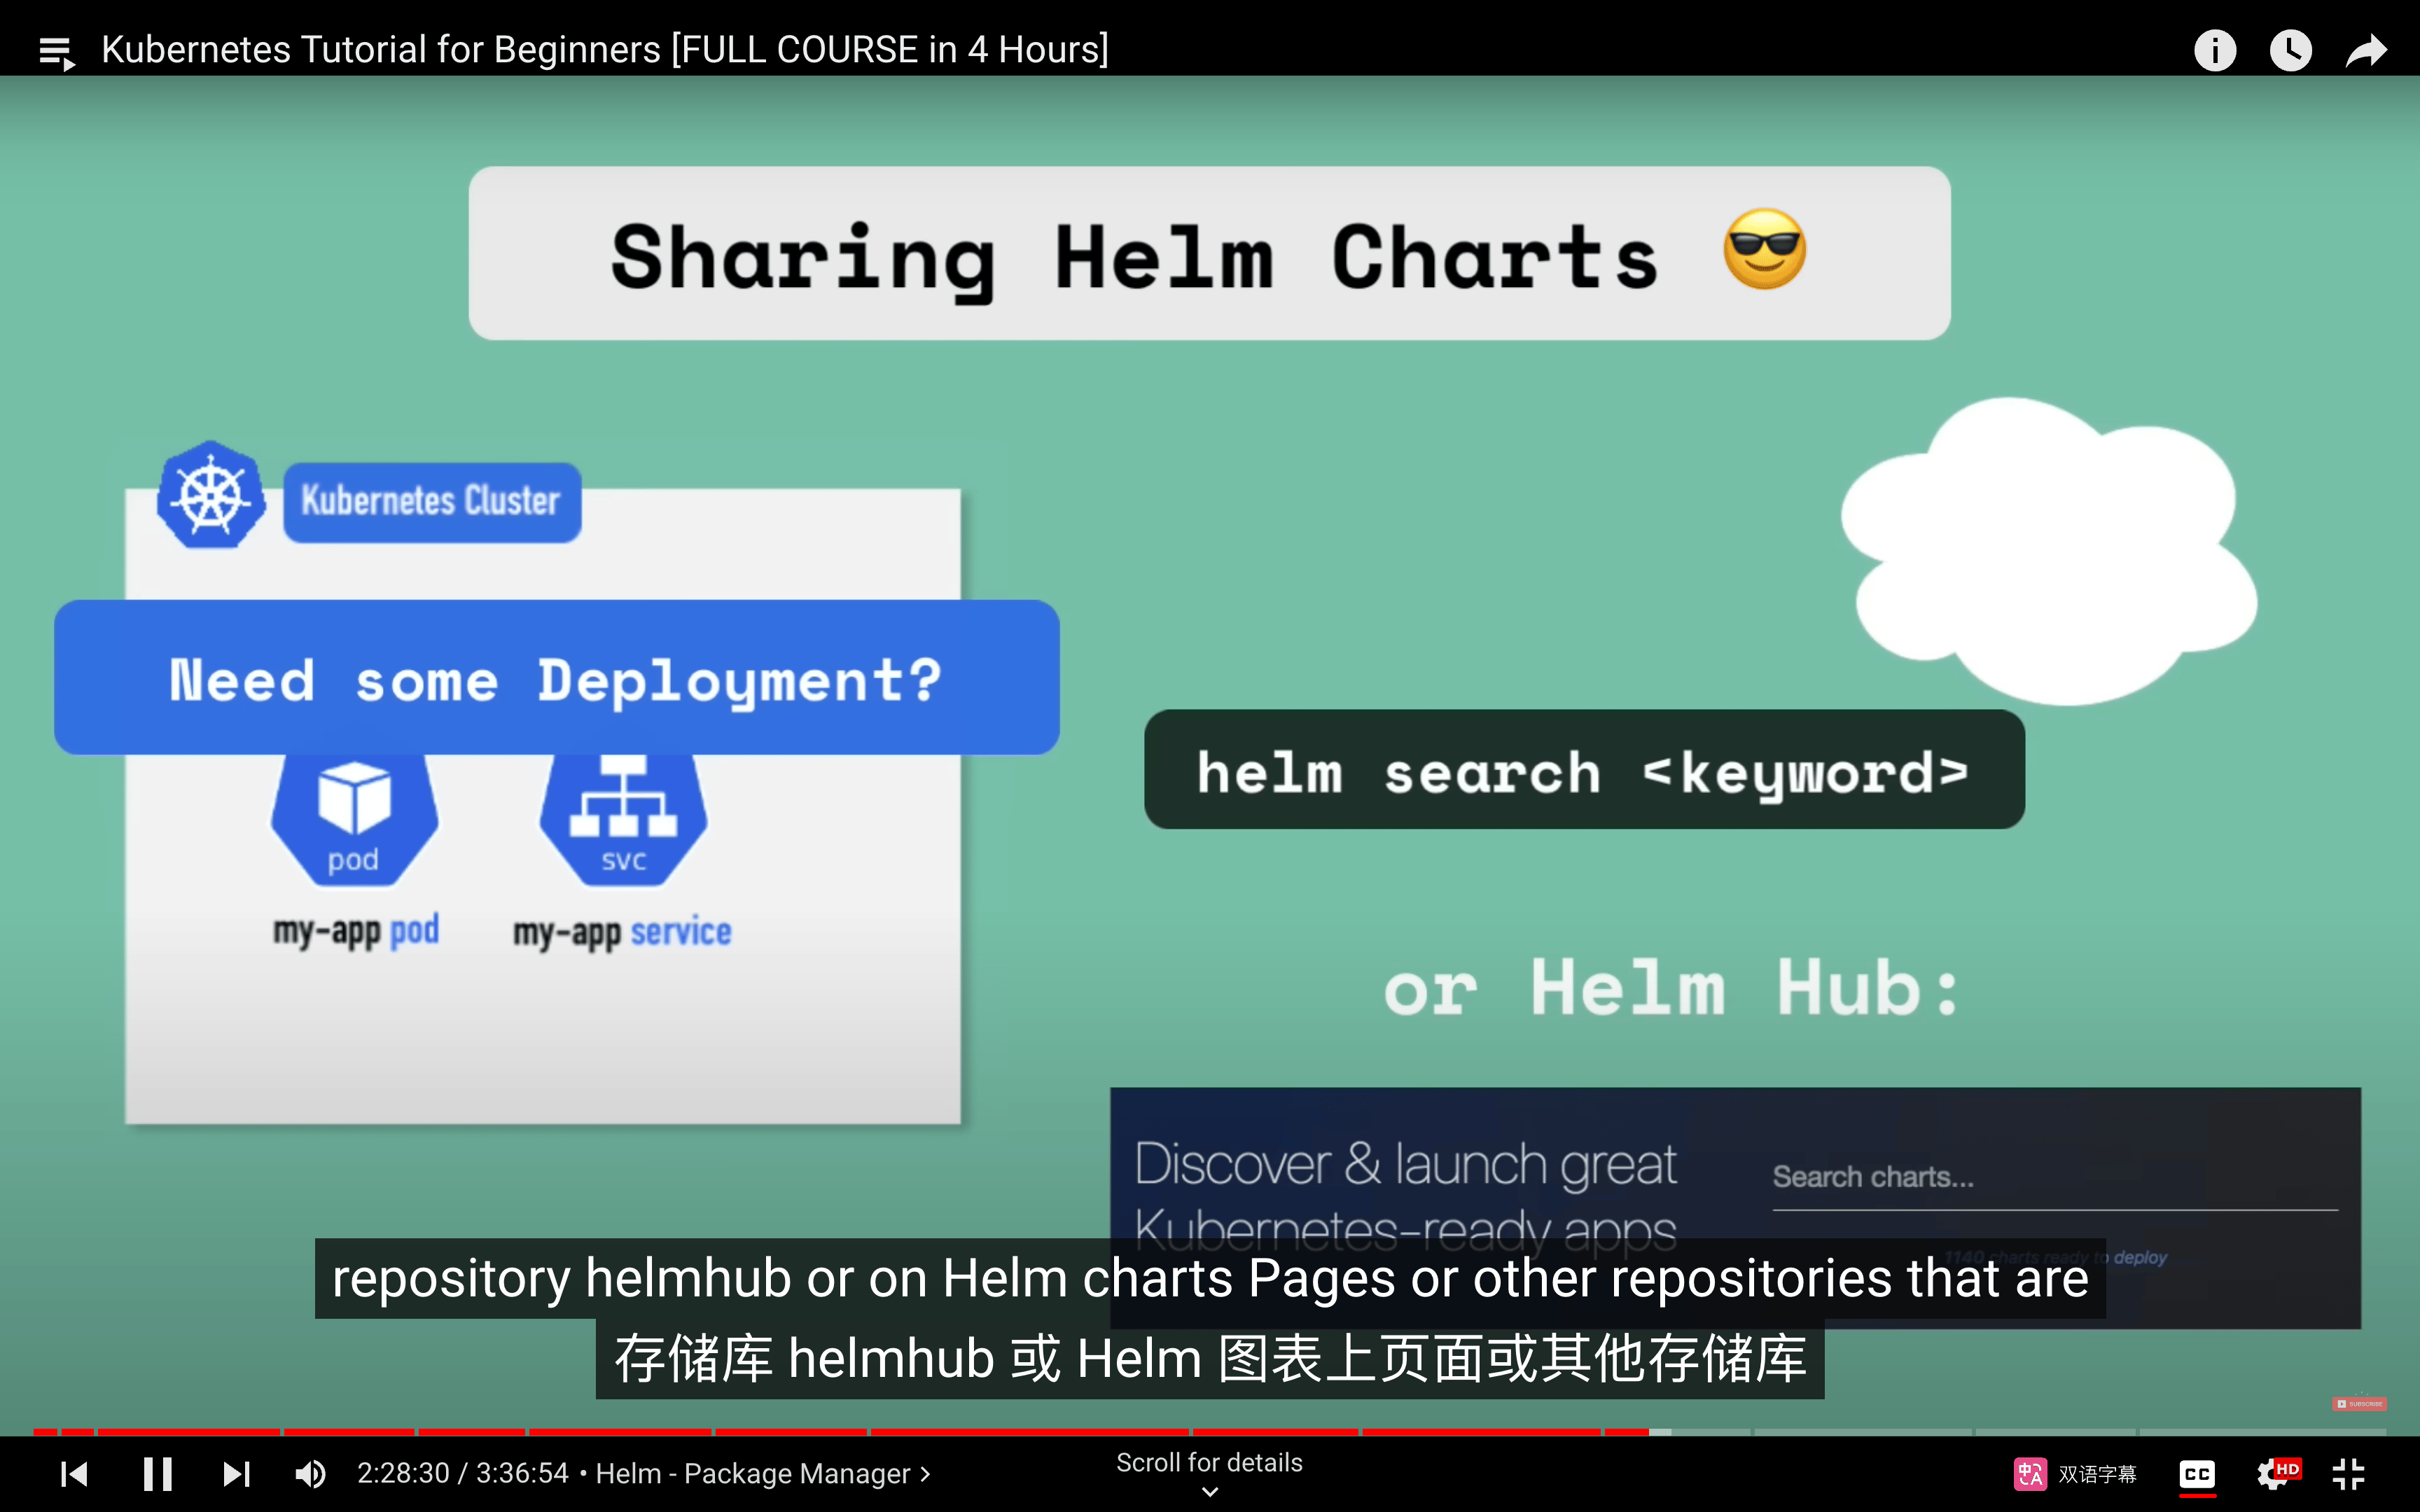Expand Scroll for details chevron
Viewport: 2420px width, 1512px height.
coord(1210,1491)
